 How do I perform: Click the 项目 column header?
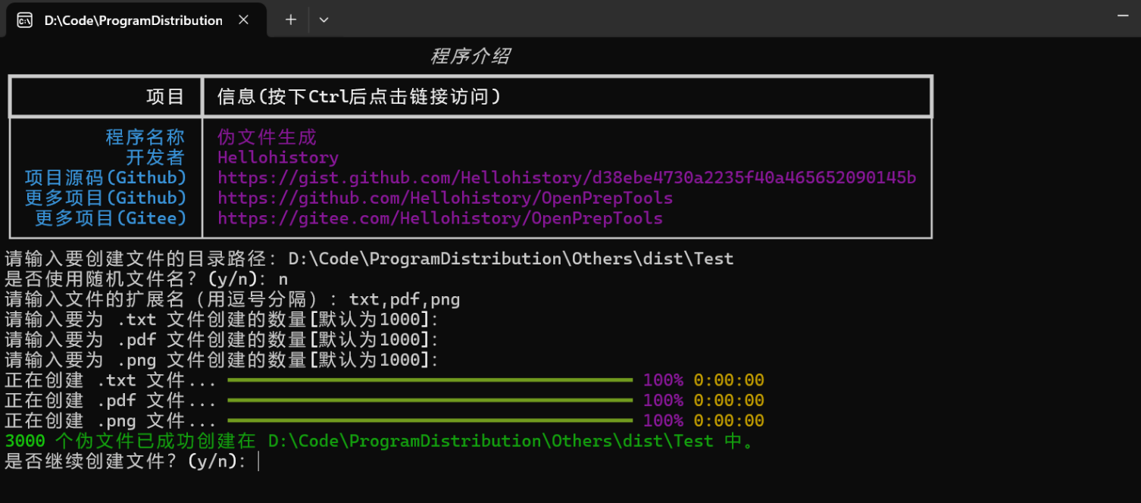(x=165, y=97)
